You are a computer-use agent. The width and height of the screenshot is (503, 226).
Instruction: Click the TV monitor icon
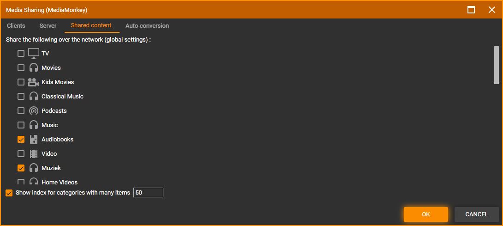pos(34,53)
